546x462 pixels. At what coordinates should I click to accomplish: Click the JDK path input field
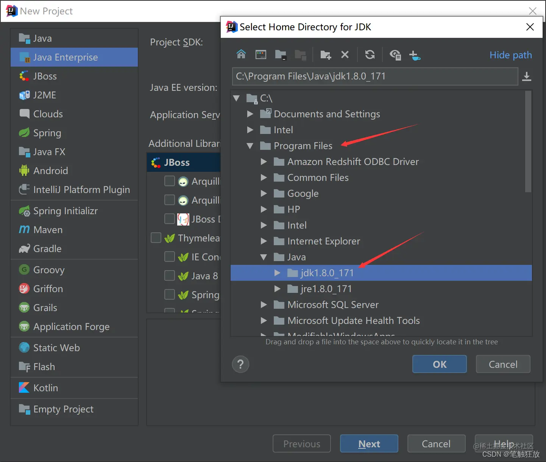click(375, 76)
